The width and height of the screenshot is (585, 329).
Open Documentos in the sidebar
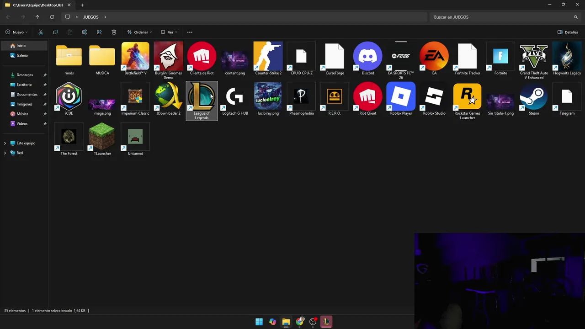(x=24, y=95)
